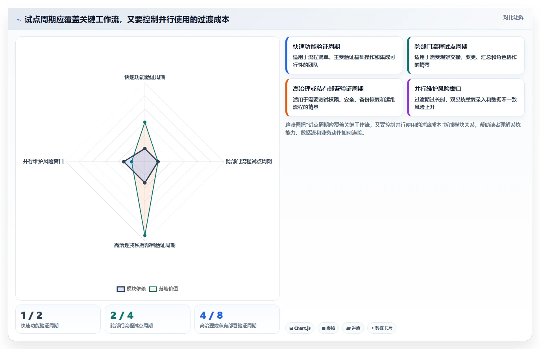Click the 4 / 8 stat card
The height and width of the screenshot is (349, 540).
click(237, 319)
